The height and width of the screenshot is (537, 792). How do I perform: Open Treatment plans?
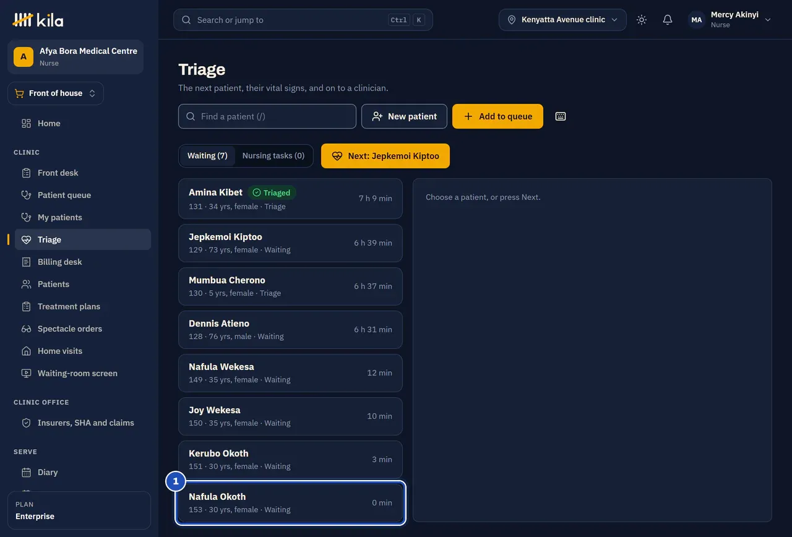click(83, 306)
